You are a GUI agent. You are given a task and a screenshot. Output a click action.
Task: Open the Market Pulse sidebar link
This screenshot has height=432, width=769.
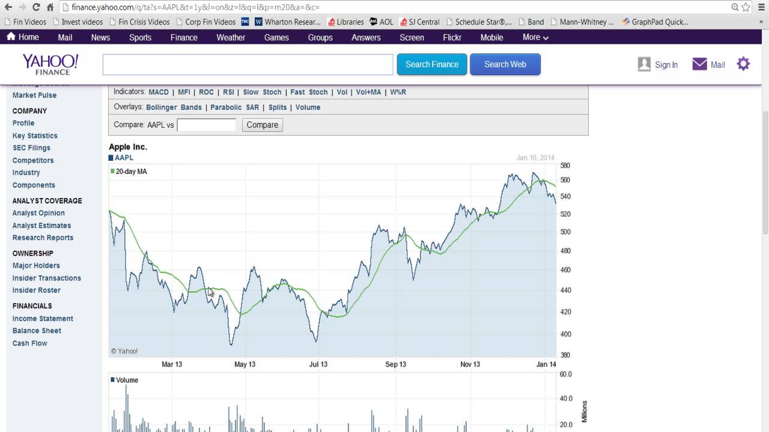(34, 95)
